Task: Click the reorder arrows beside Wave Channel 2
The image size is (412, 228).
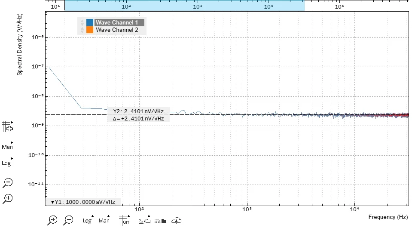Action: (82, 30)
